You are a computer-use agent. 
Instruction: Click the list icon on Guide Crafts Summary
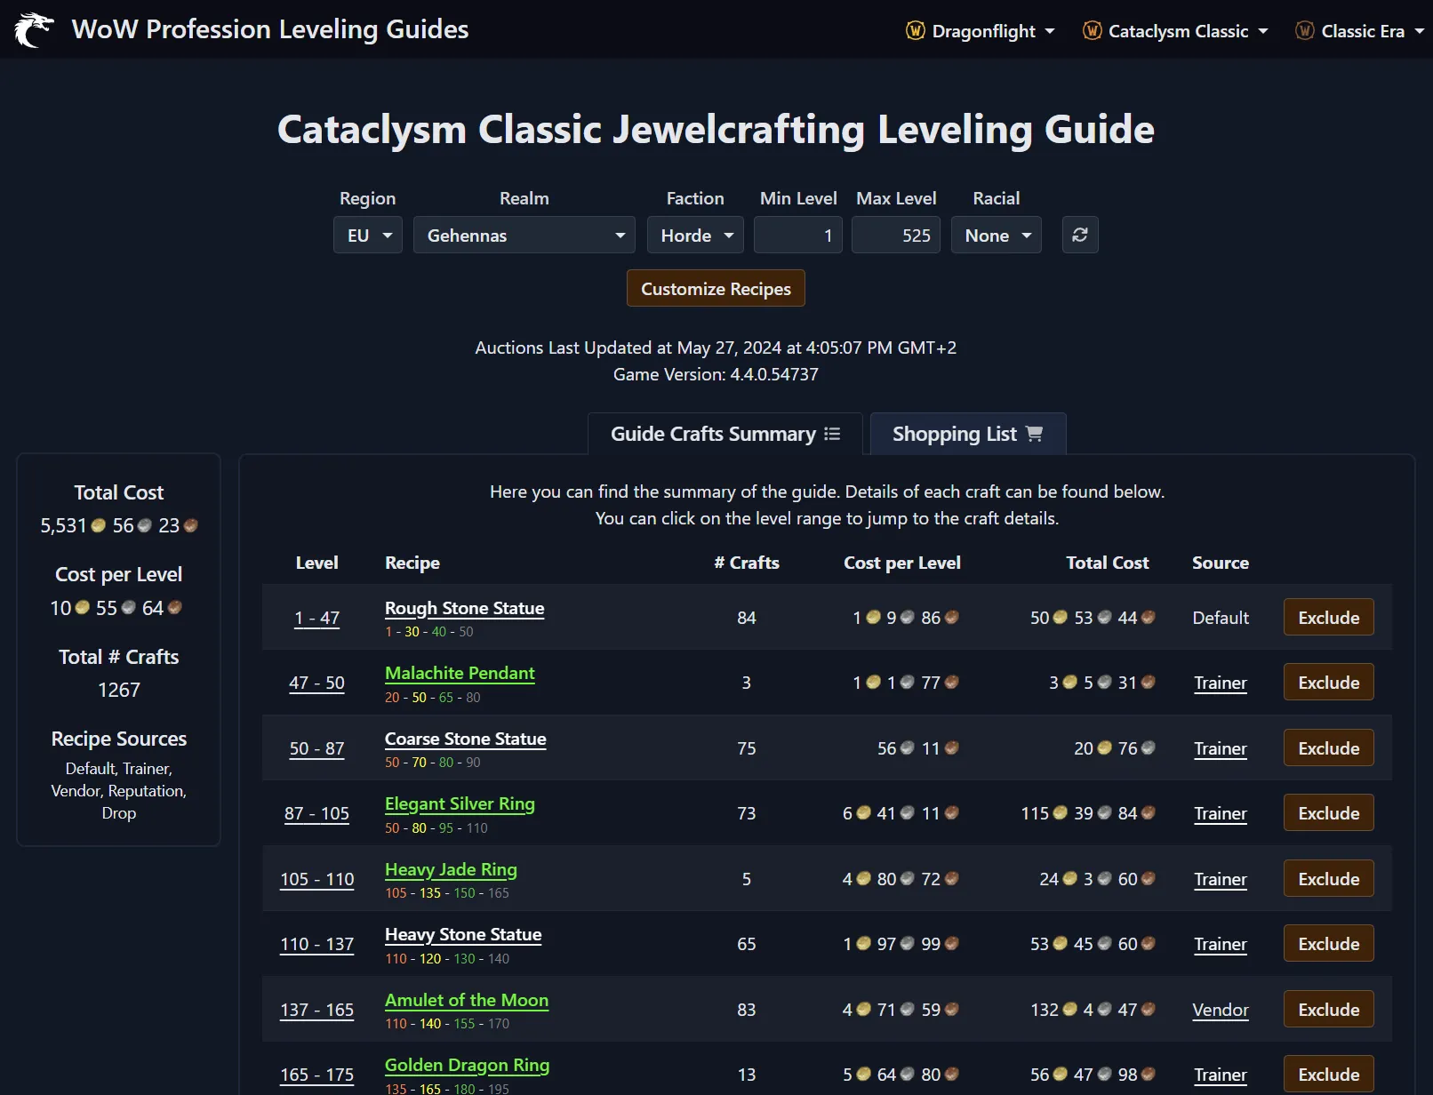[x=832, y=434]
